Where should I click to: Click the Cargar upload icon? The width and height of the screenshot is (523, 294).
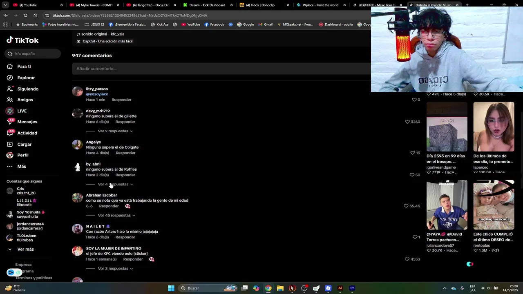tap(10, 144)
